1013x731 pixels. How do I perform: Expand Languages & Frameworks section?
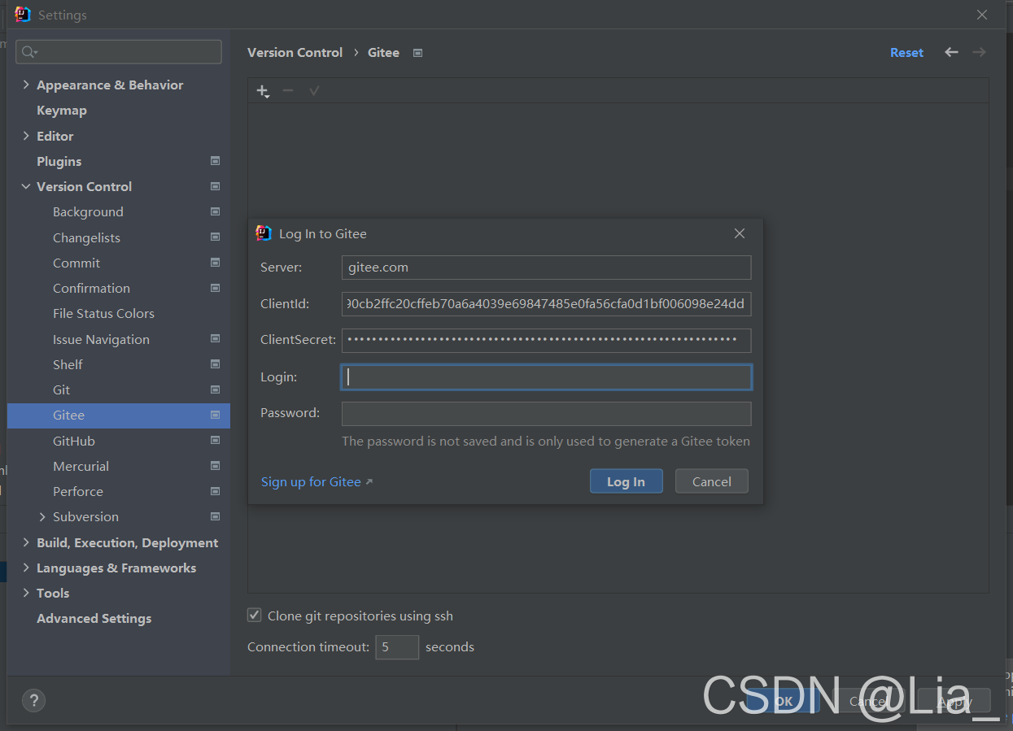click(x=26, y=568)
